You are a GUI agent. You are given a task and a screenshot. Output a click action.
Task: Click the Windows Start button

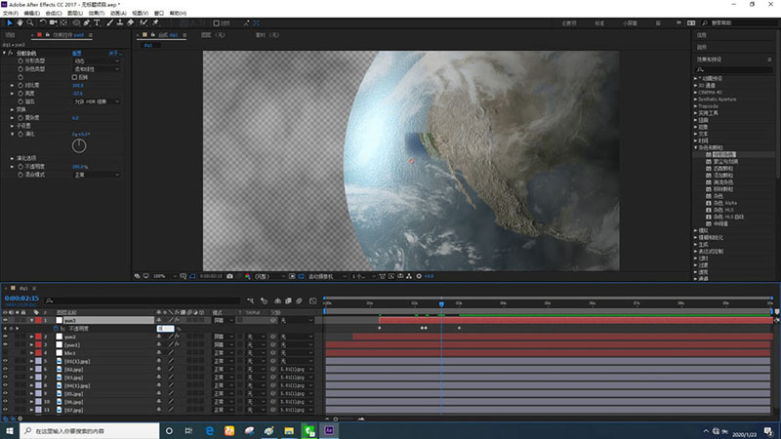tap(9, 429)
